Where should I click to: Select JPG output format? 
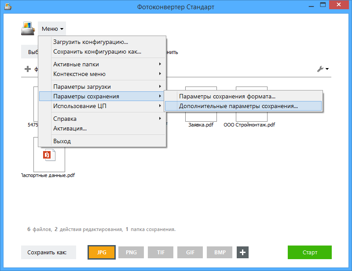(x=102, y=253)
